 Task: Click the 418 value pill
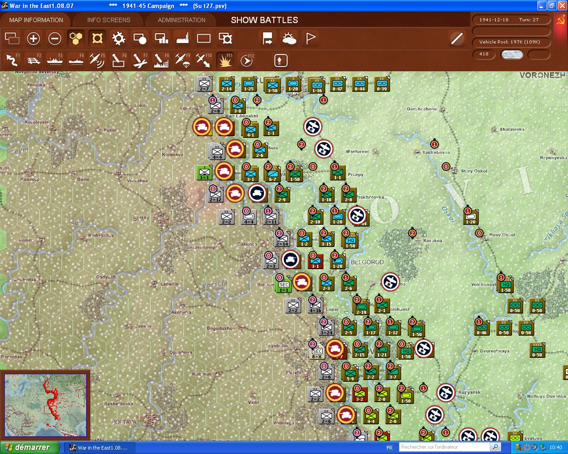pos(484,55)
